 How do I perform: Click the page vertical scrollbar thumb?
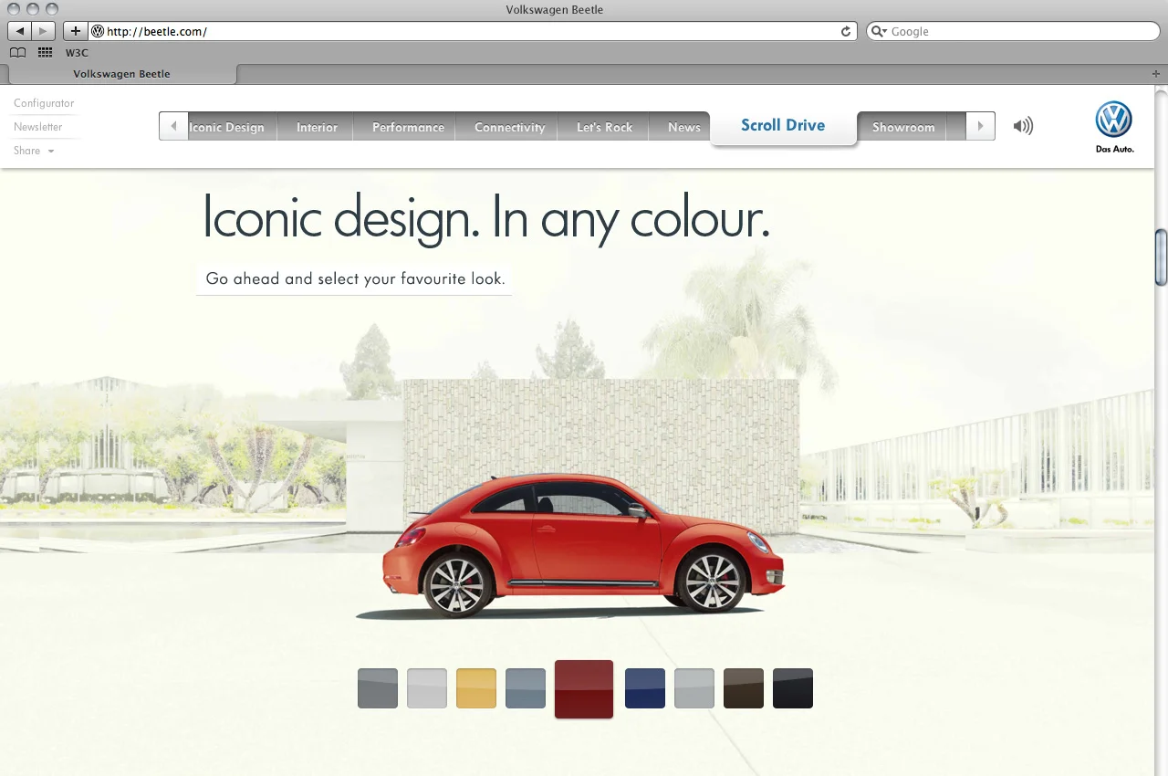pyautogui.click(x=1161, y=257)
